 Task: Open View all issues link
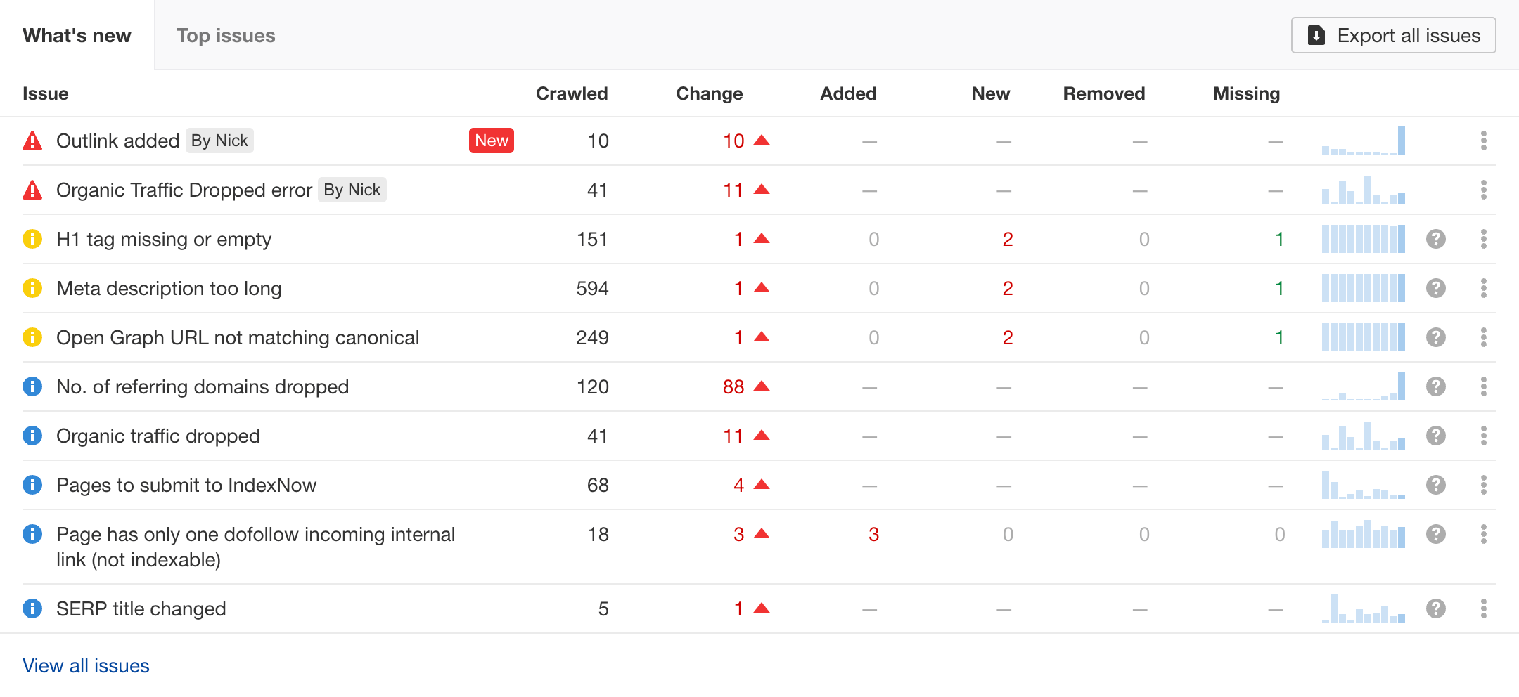pyautogui.click(x=85, y=665)
